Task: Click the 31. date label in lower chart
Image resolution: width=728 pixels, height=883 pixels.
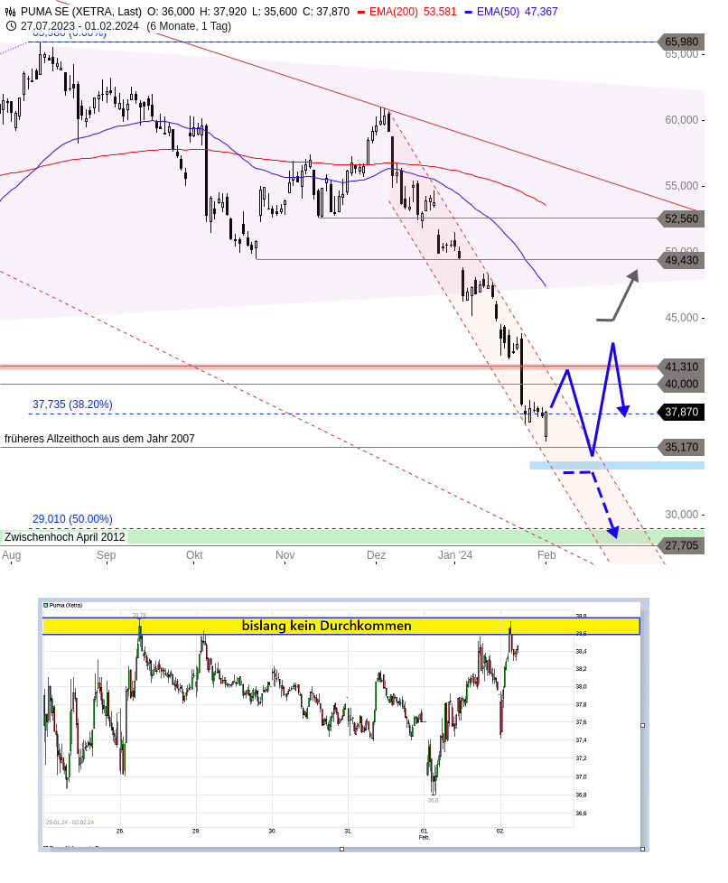Action: tap(349, 831)
